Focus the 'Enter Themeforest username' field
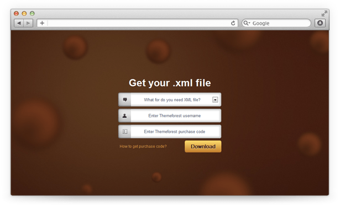Image resolution: width=340 pixels, height=205 pixels. click(170, 116)
